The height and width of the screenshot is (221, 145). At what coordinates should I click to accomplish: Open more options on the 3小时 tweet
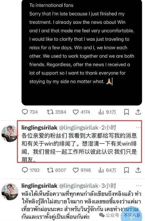[138, 186]
